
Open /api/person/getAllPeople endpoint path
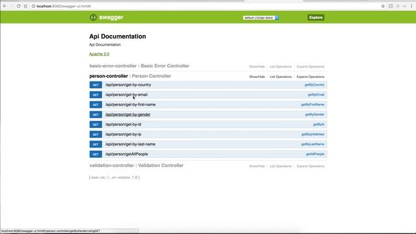(127, 154)
